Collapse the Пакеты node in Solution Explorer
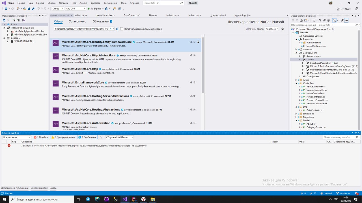362x203 pixels. coord(299,59)
